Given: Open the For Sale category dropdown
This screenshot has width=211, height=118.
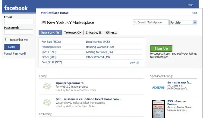Looking at the screenshot, I should [183, 23].
